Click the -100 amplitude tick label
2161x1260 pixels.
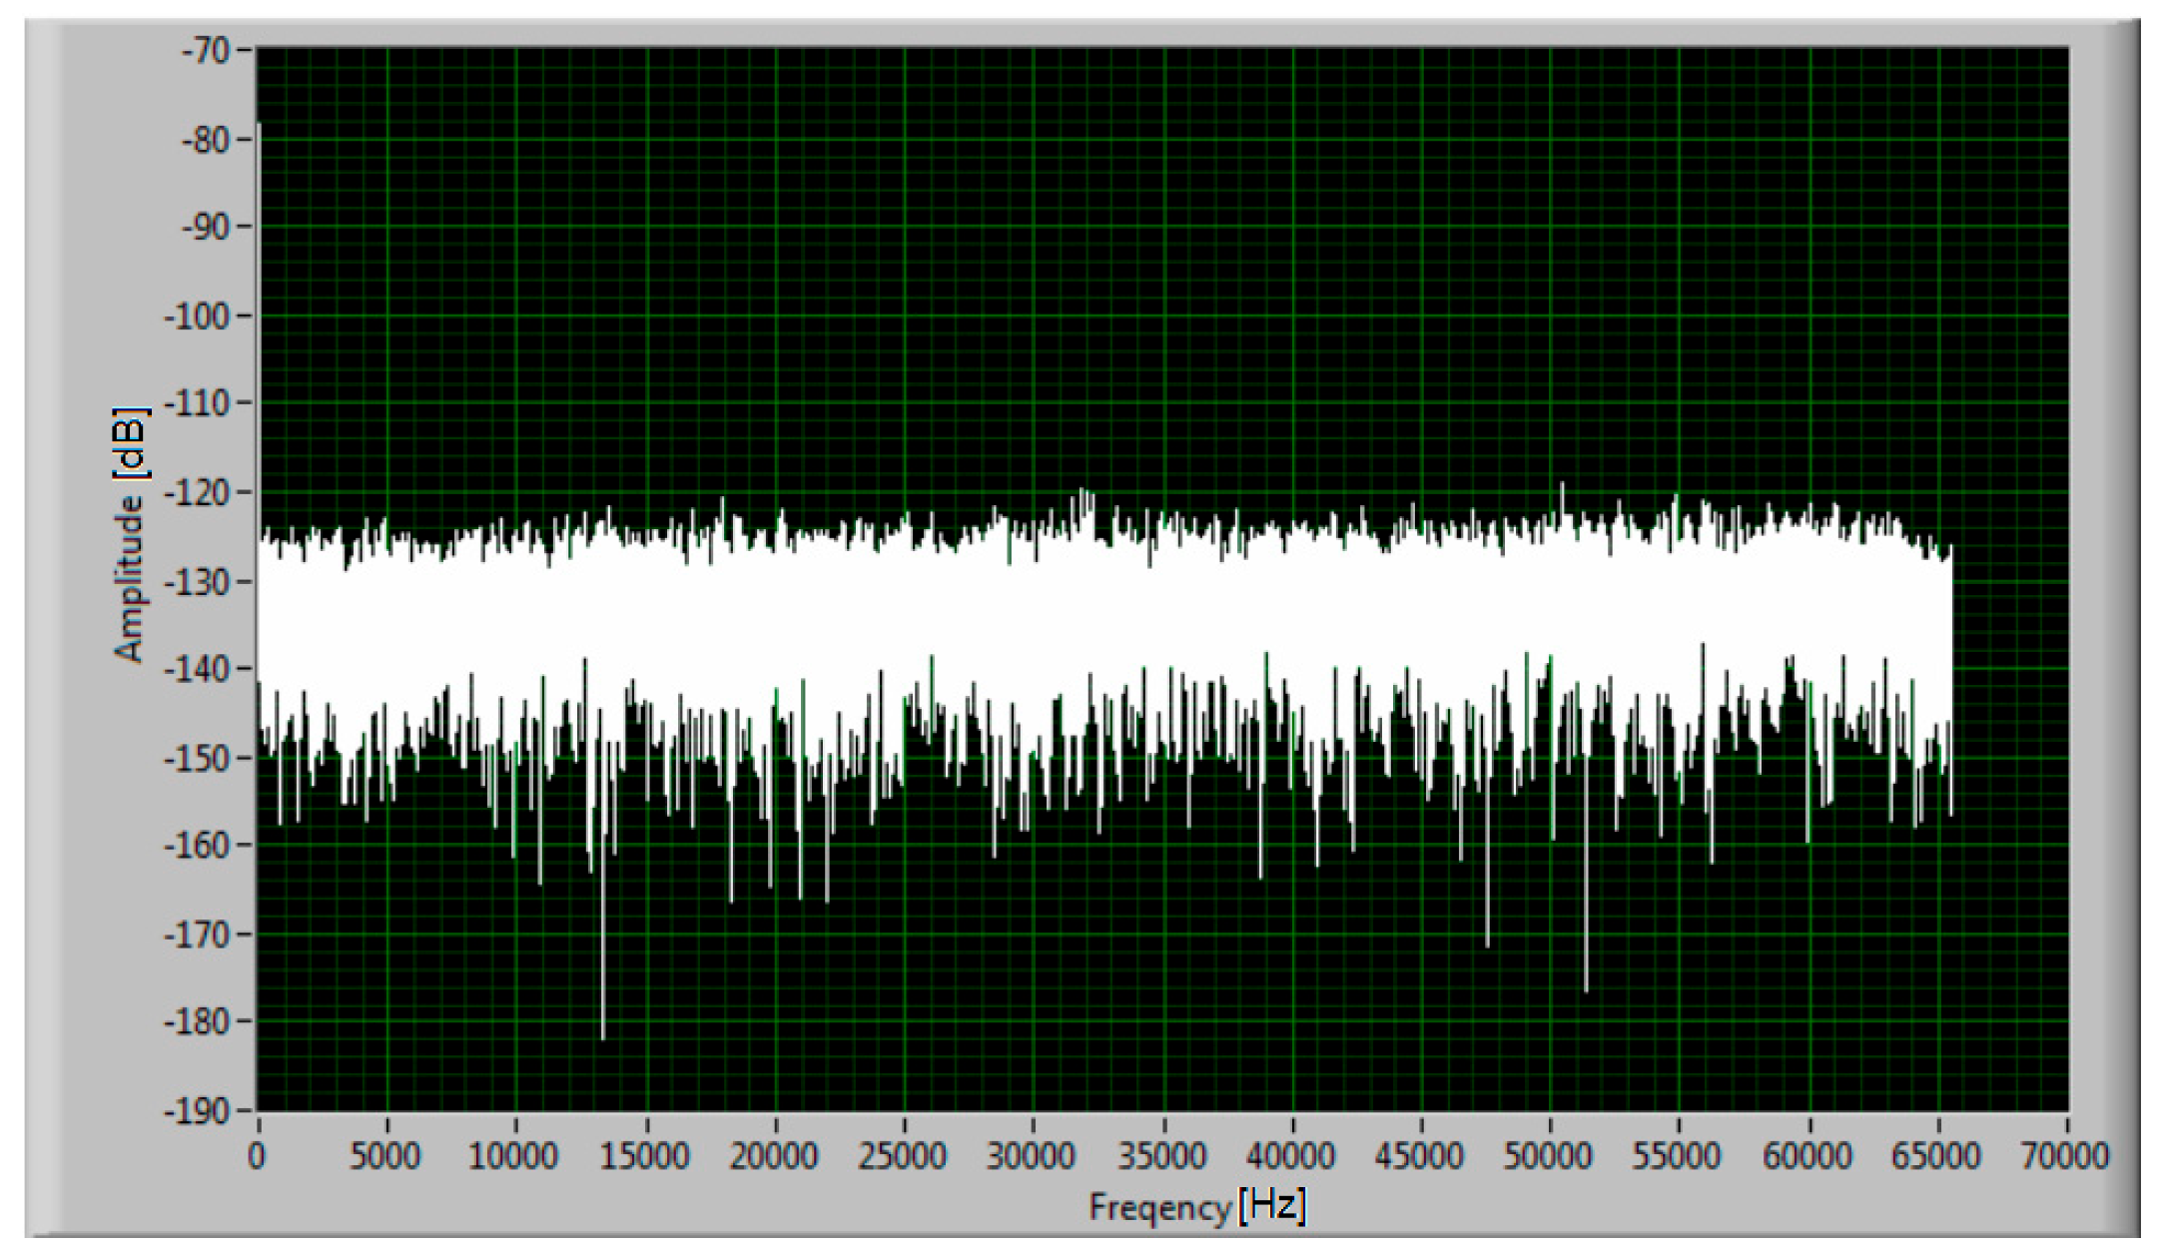click(198, 315)
